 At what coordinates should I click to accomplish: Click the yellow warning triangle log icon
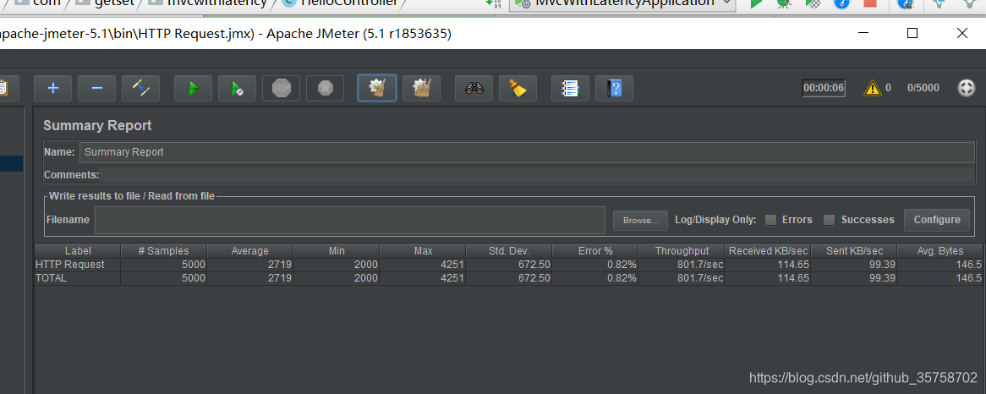873,88
